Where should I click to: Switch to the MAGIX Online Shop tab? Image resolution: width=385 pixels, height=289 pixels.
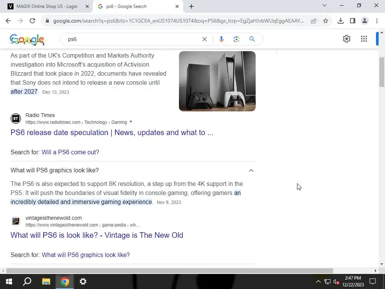[x=47, y=6]
